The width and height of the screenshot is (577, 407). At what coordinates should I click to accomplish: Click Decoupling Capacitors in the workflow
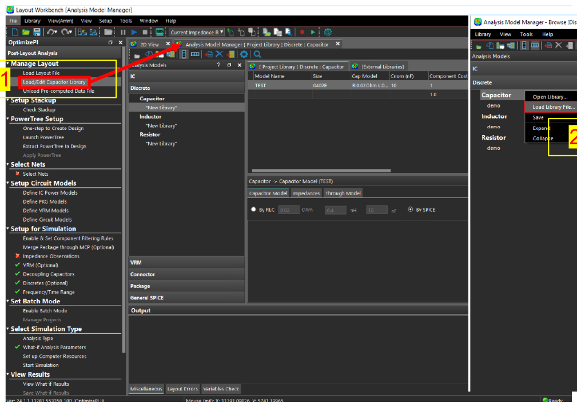click(49, 274)
